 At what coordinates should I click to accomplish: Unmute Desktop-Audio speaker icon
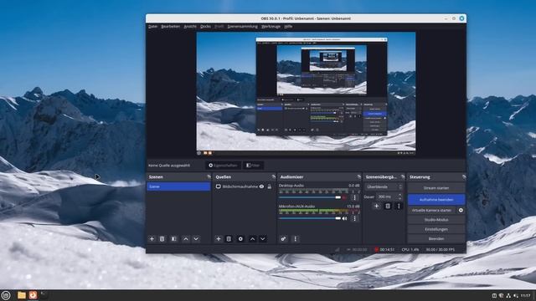344,197
